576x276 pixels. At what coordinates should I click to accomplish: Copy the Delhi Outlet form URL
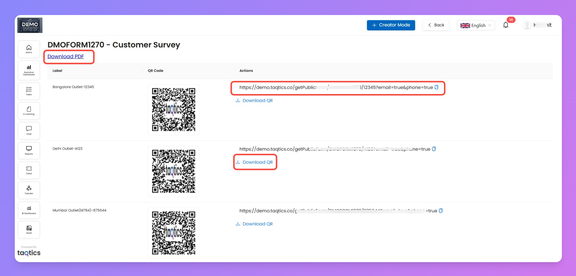(434, 149)
